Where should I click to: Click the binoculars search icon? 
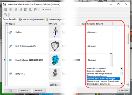35,9
